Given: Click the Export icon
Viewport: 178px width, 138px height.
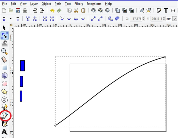Looking at the screenshot, I should click(x=42, y=11).
